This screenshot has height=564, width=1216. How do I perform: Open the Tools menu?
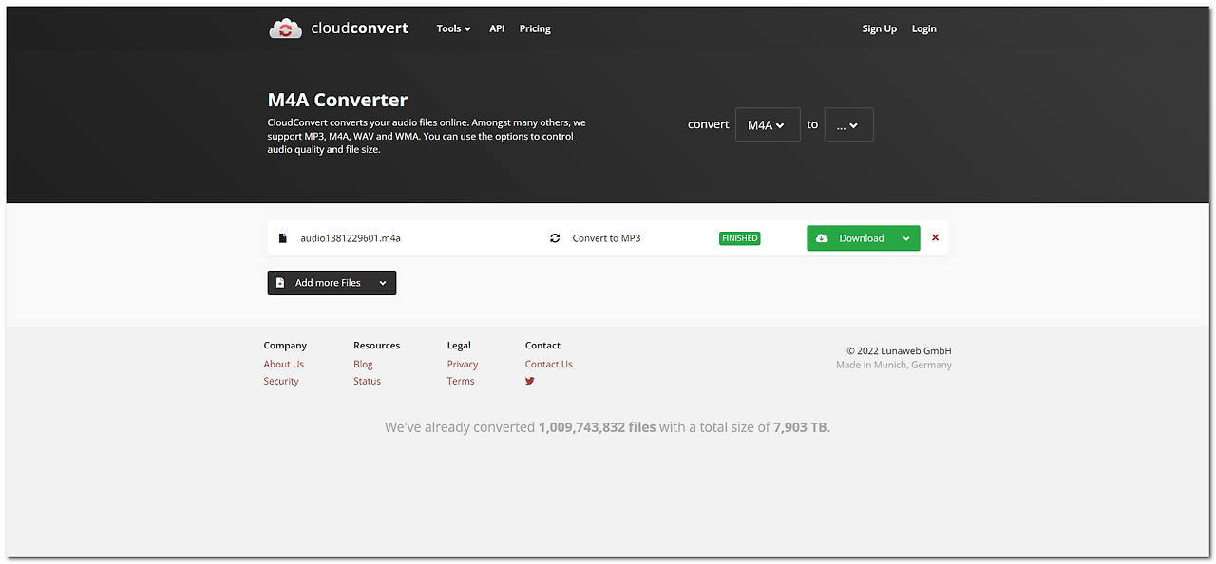pyautogui.click(x=453, y=28)
